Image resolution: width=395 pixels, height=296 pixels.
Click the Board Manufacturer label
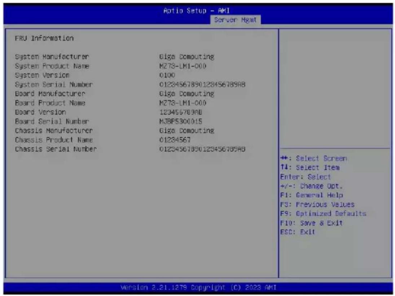(x=50, y=94)
